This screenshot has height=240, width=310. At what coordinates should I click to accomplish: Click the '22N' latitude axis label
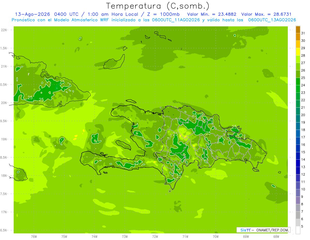click(4, 30)
